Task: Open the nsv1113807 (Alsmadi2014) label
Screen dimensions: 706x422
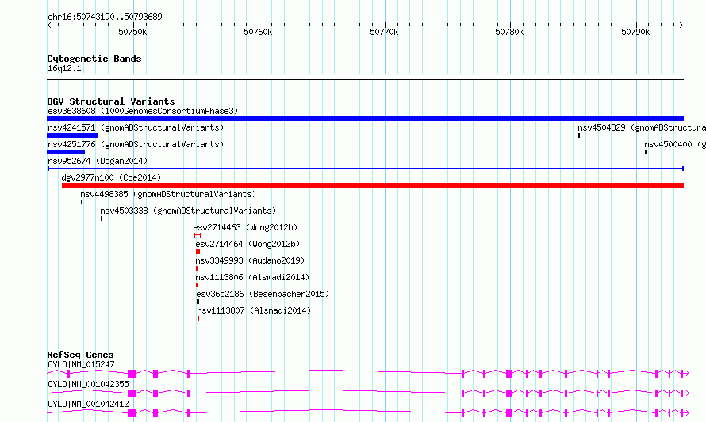Action: coord(254,310)
